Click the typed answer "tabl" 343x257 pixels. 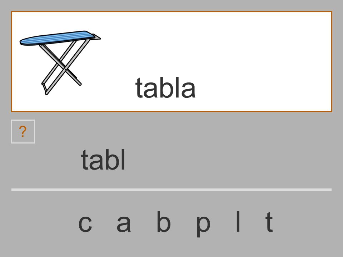pos(103,159)
